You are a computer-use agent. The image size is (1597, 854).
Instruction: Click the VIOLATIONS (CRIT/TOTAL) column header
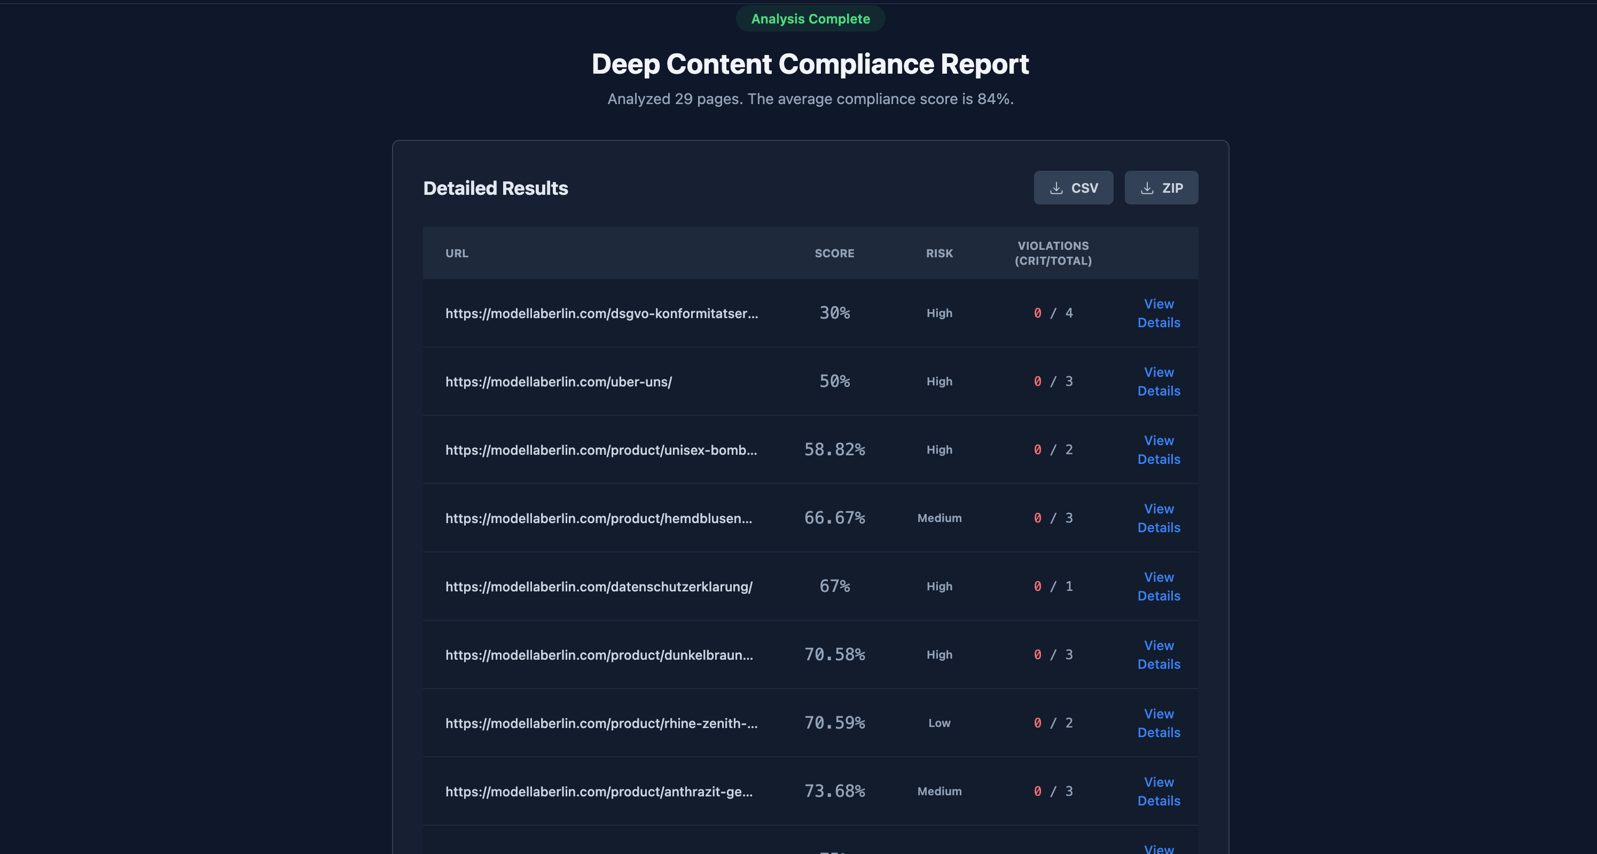[1053, 253]
